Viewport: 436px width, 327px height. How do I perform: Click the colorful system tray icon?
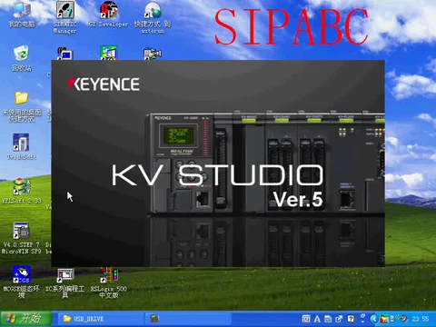(x=384, y=319)
